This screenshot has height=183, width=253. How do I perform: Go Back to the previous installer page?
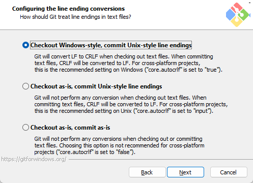(147, 172)
